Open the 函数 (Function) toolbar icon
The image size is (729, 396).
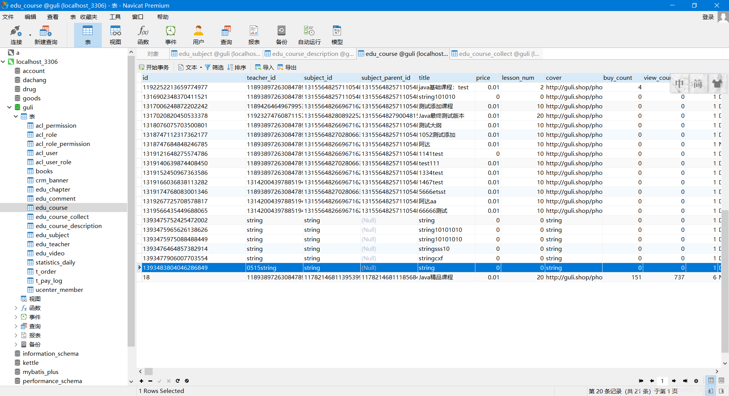pos(143,35)
